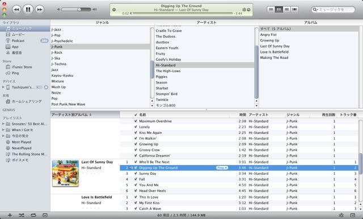Click Genius atom icon bottom right

click(x=341, y=215)
